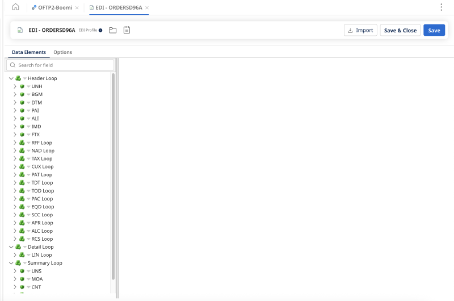Viewport: 454px width, 301px height.
Task: Click the Import button
Action: (360, 30)
